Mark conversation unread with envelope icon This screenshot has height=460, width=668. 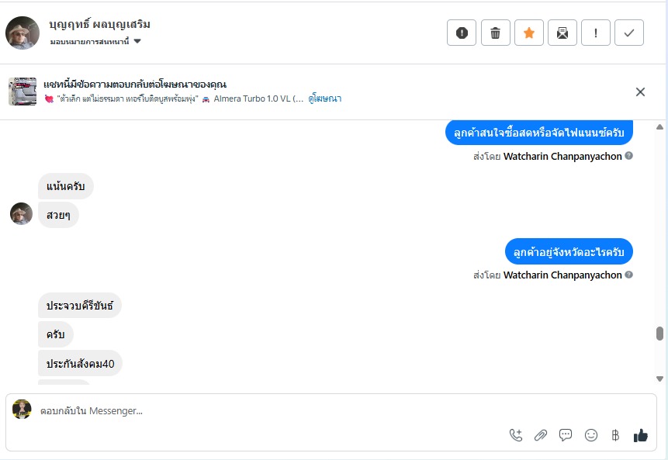562,33
